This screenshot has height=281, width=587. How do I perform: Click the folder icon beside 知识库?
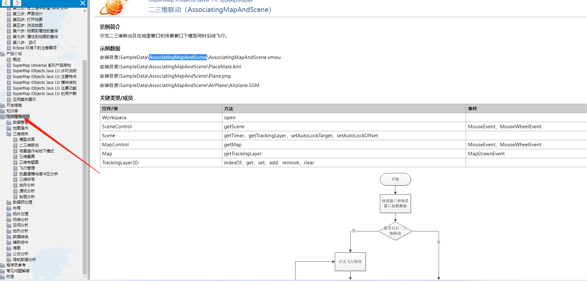click(x=3, y=111)
